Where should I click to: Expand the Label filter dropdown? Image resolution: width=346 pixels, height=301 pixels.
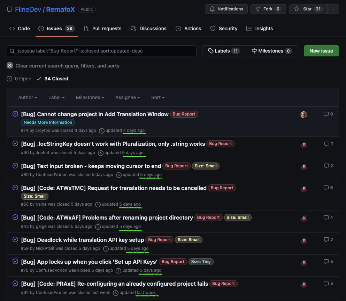(56, 97)
